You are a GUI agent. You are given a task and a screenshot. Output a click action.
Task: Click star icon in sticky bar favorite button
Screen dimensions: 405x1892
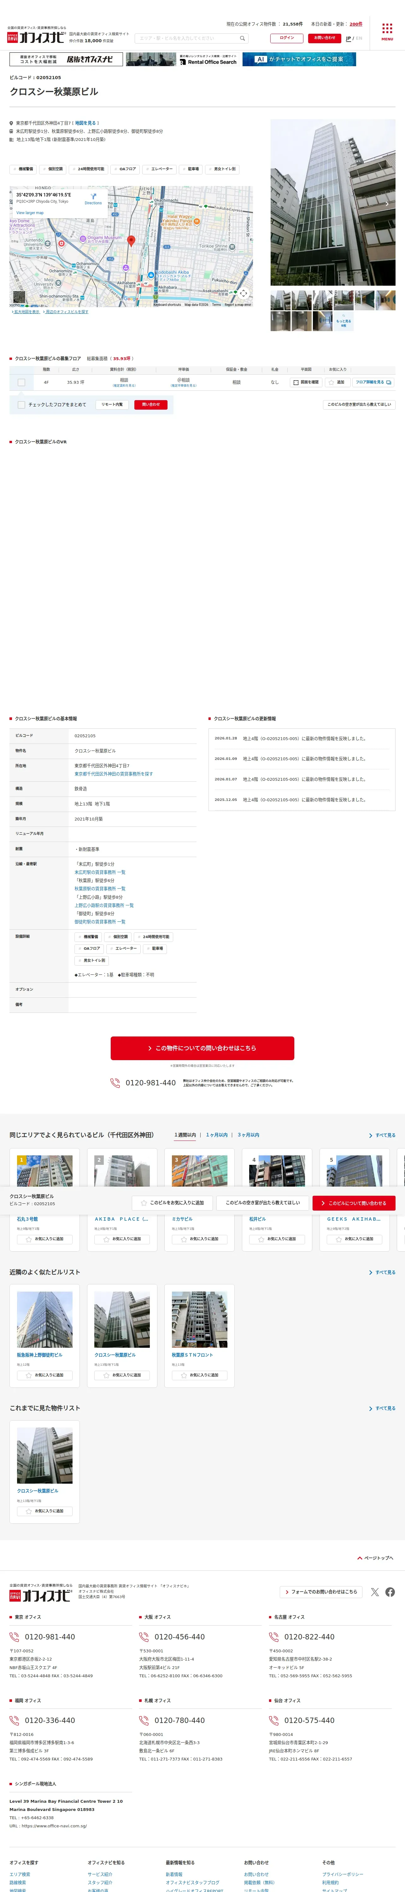(144, 1202)
